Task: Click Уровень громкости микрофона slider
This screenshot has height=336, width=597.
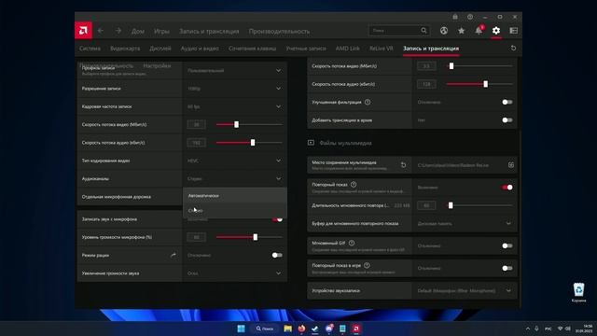Action: (249, 237)
